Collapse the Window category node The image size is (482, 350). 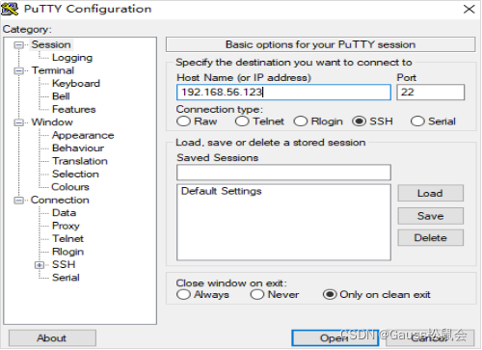(x=18, y=122)
